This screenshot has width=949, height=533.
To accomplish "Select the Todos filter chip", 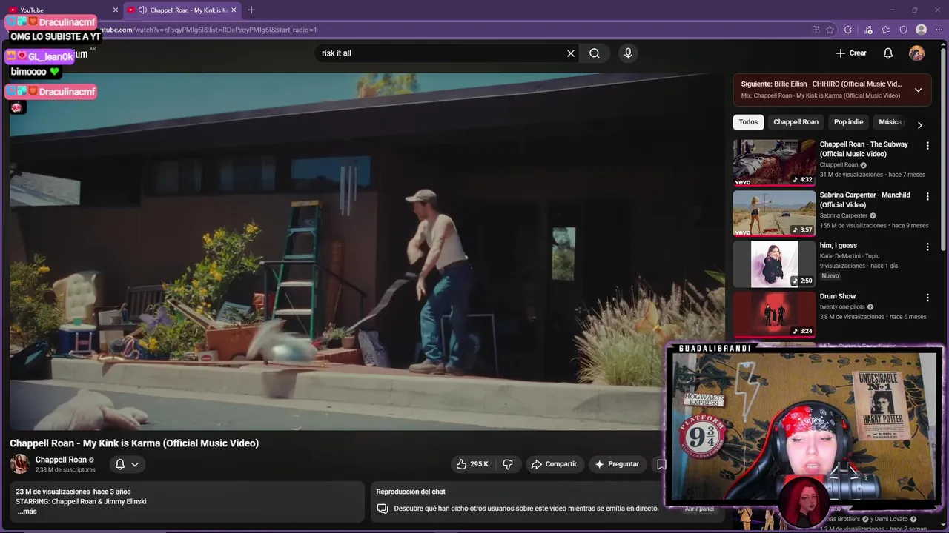I will tap(748, 122).
